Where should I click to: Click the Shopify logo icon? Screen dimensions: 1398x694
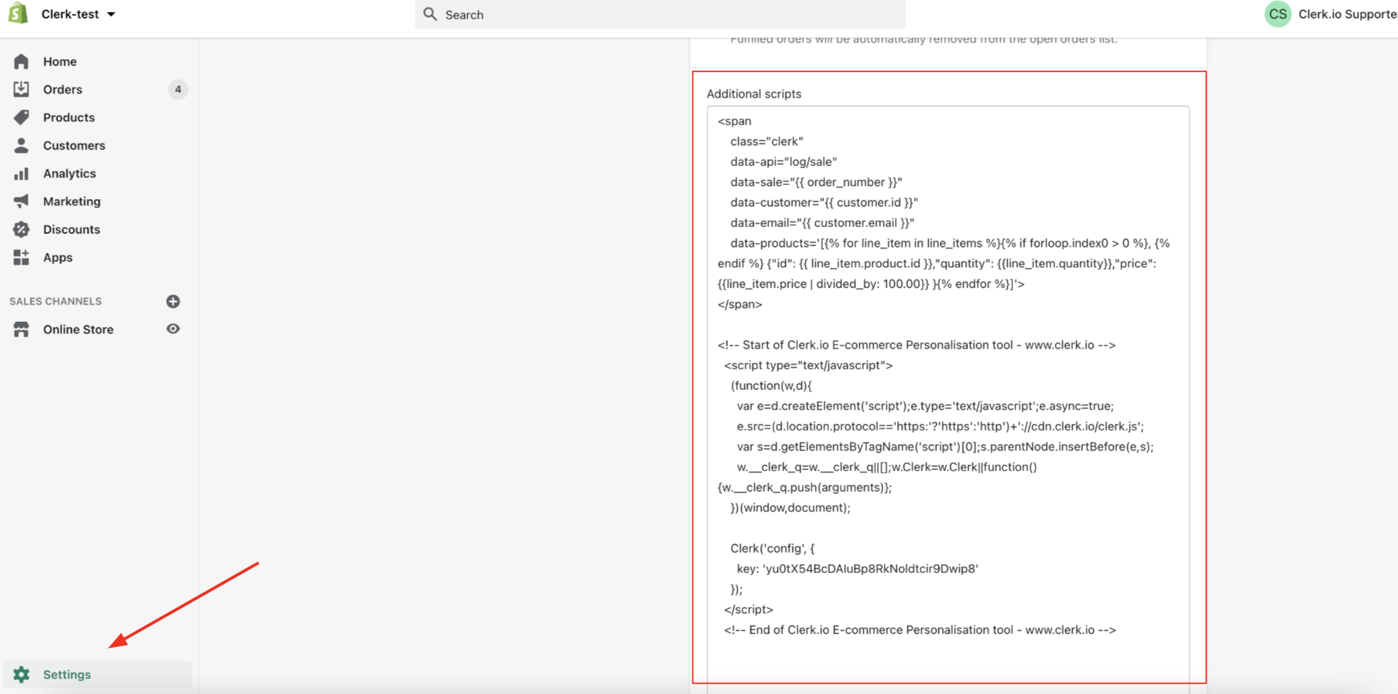click(x=18, y=14)
